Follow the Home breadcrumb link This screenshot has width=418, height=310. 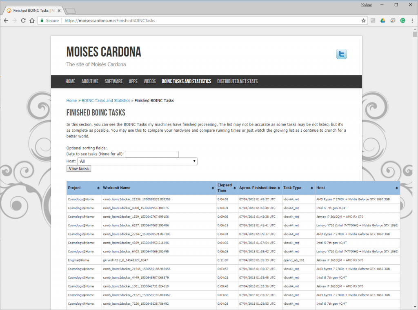coord(71,100)
